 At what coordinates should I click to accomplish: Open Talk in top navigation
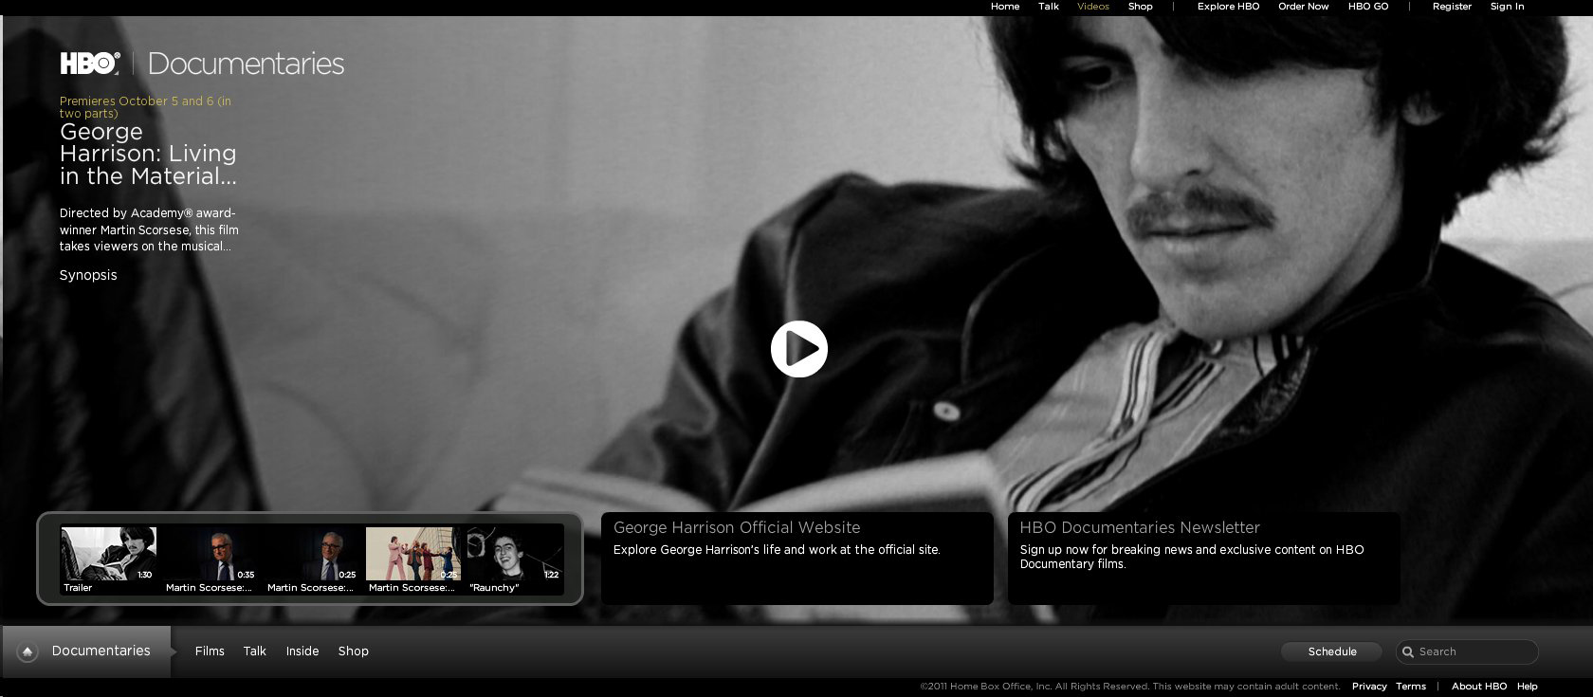pos(1049,7)
